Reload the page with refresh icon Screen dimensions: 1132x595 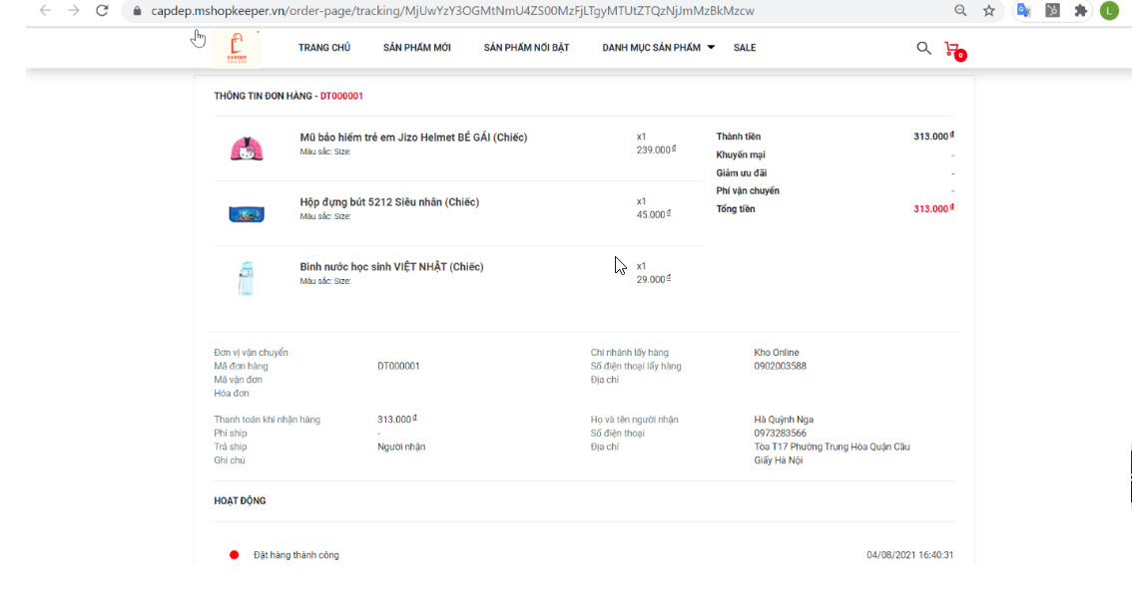(102, 11)
